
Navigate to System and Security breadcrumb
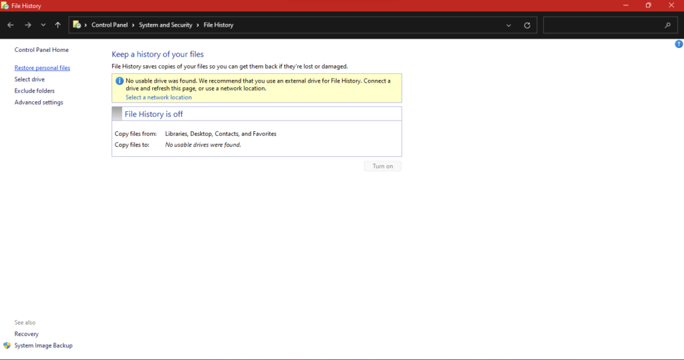point(166,25)
